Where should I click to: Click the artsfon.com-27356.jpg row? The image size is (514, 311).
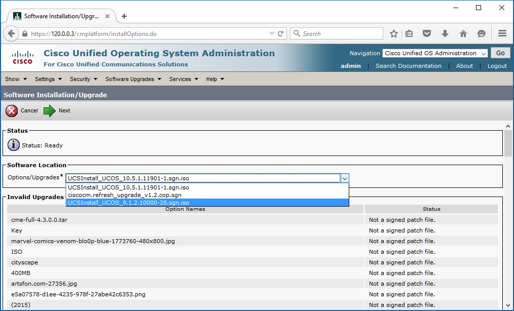click(185, 284)
